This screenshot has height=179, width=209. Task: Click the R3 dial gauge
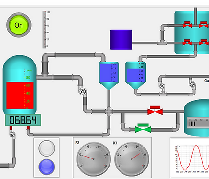[x=132, y=159]
